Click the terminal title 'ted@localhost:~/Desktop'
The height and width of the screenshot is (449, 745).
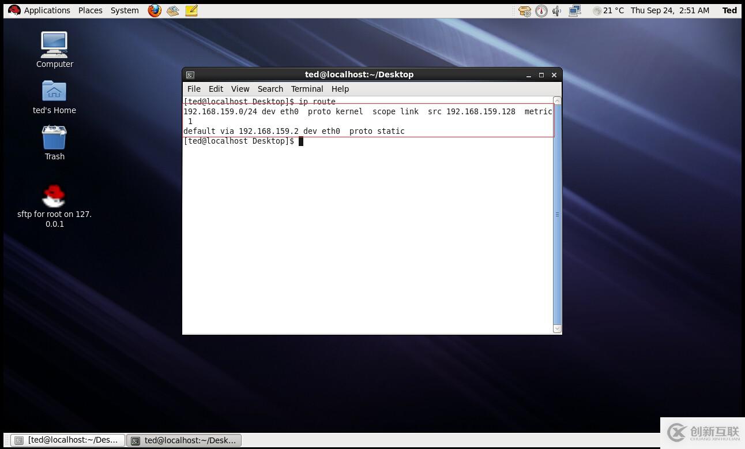(359, 74)
